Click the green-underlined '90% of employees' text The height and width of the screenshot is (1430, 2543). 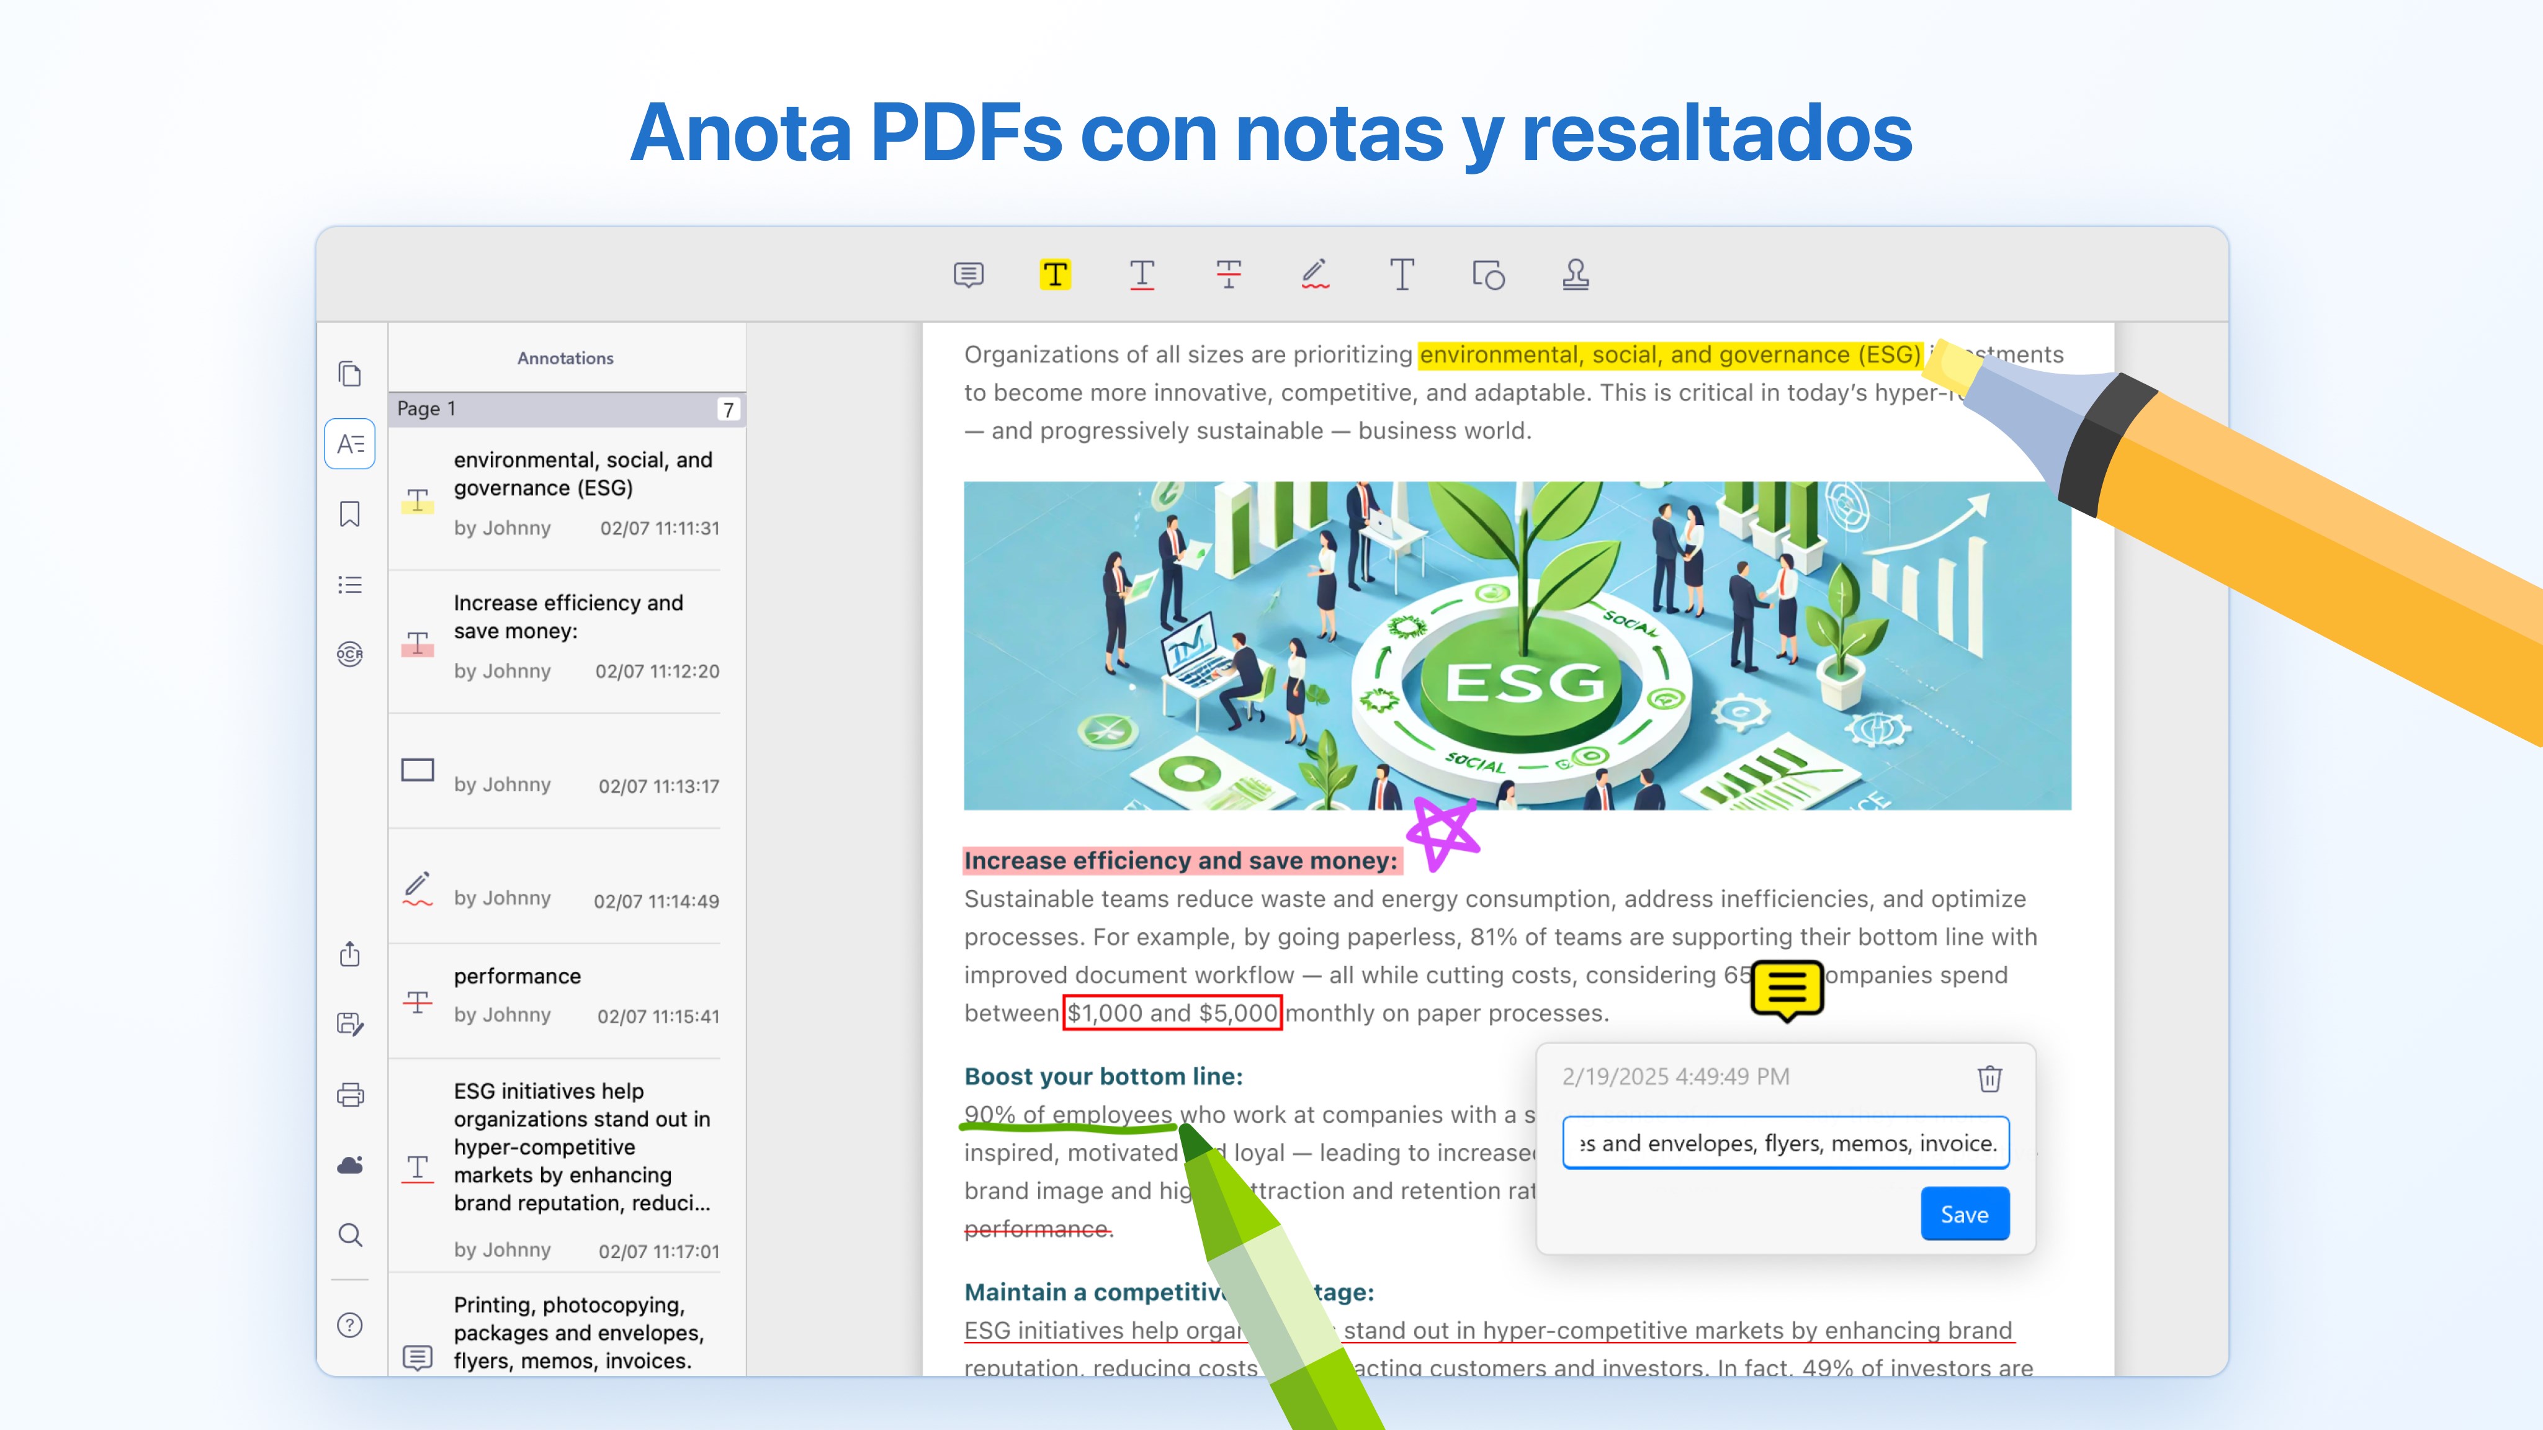(x=1069, y=1116)
